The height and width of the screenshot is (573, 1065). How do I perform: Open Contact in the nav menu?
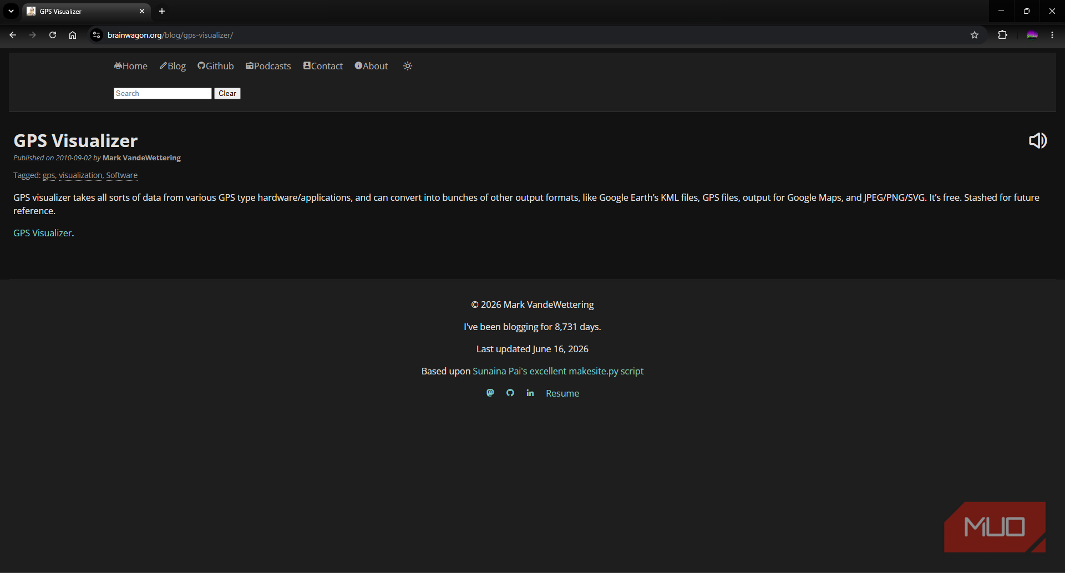[x=323, y=66]
